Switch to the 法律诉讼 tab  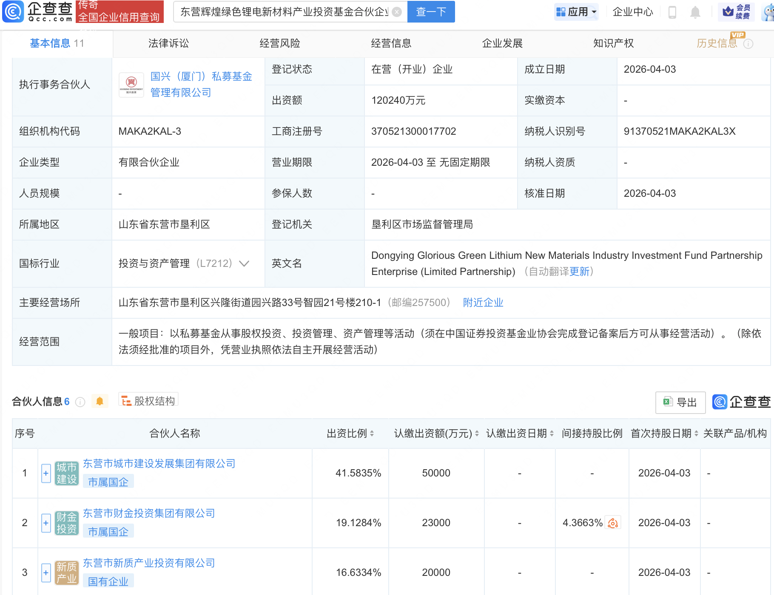[168, 43]
